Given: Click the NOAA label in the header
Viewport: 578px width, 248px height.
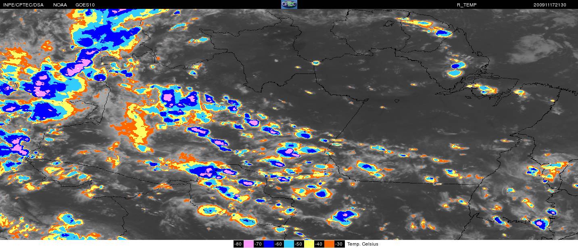Looking at the screenshot, I should pyautogui.click(x=60, y=5).
